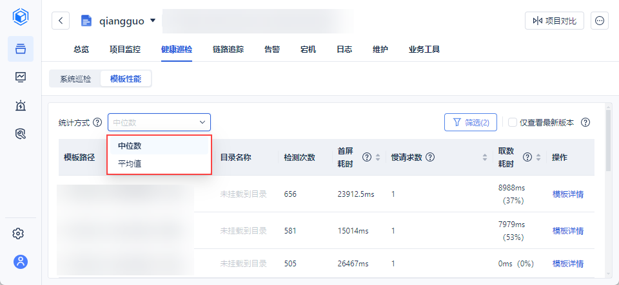Open the 项目监控 tab
619x285 pixels.
point(124,49)
